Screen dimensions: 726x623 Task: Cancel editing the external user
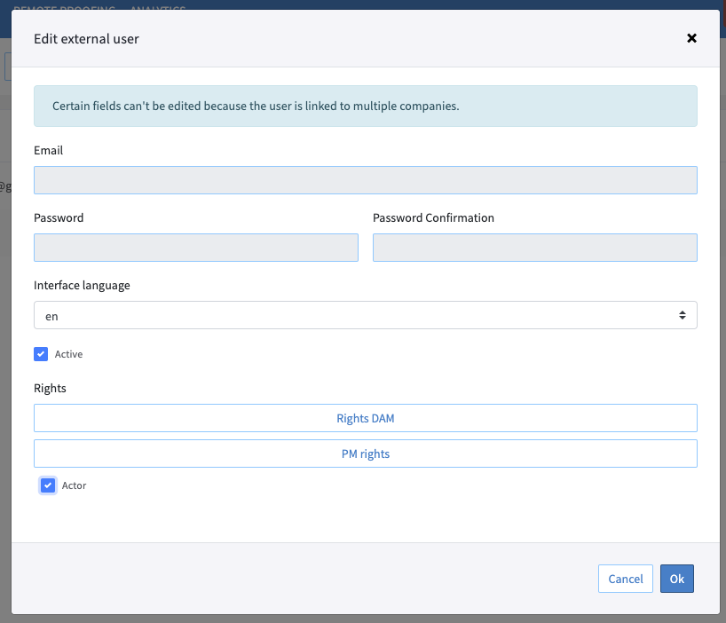[x=625, y=579]
